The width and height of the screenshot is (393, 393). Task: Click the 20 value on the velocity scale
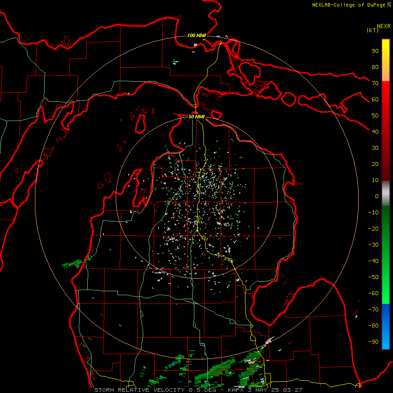375,164
